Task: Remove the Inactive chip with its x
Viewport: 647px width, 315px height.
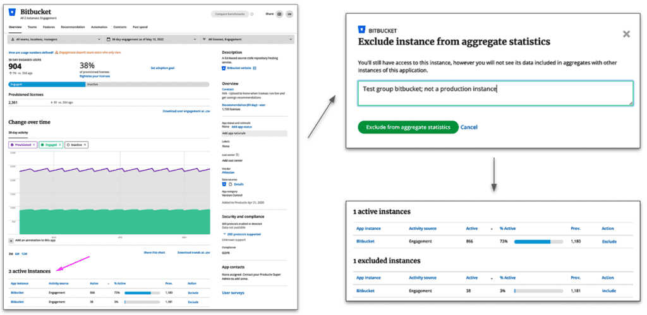Action: 85,145
